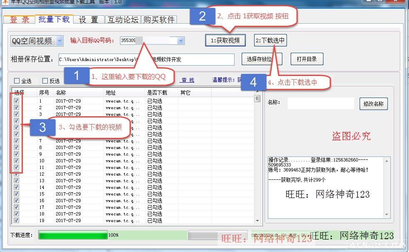The image size is (409, 252).
Task: Click the vwecam.tc.q... address in row 2
Action: [x=122, y=108]
